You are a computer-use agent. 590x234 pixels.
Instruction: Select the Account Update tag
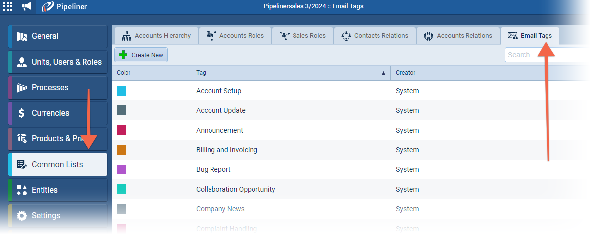point(221,110)
